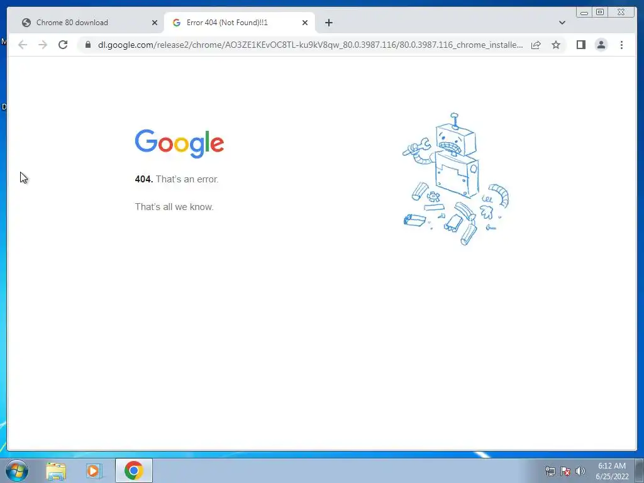Bookmark this page with the star icon
The height and width of the screenshot is (483, 644).
tap(556, 45)
